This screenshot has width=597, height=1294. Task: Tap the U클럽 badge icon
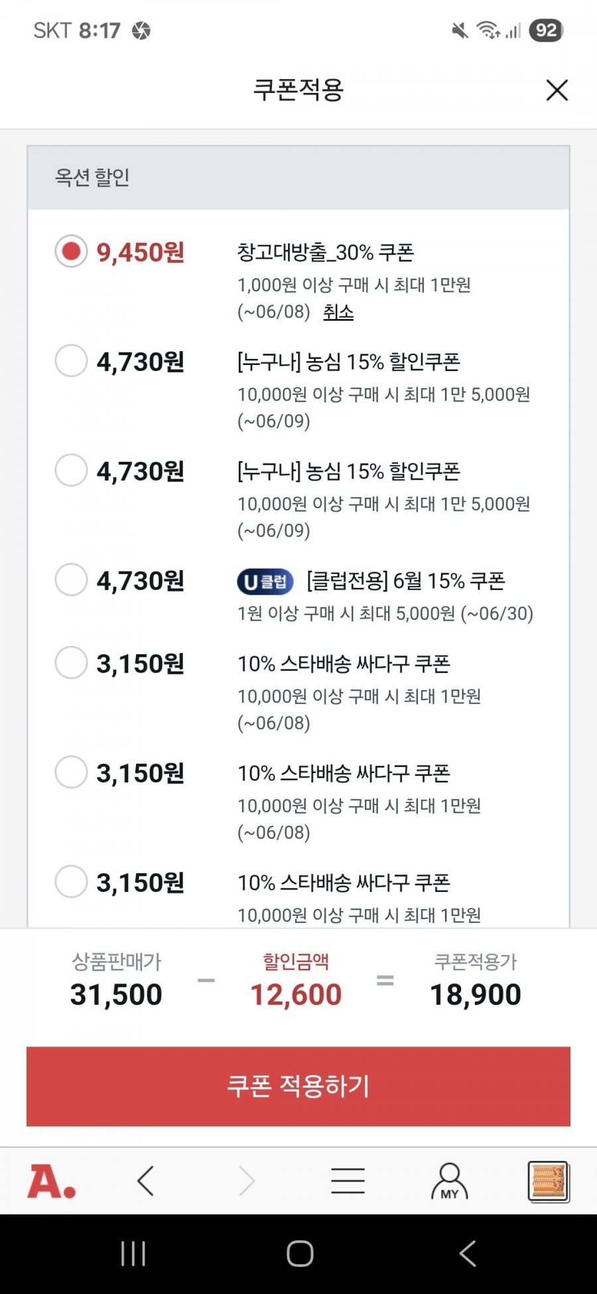pyautogui.click(x=265, y=582)
